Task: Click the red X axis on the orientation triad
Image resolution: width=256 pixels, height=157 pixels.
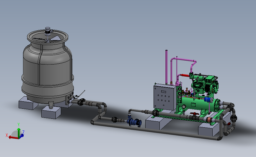Action: (13, 138)
